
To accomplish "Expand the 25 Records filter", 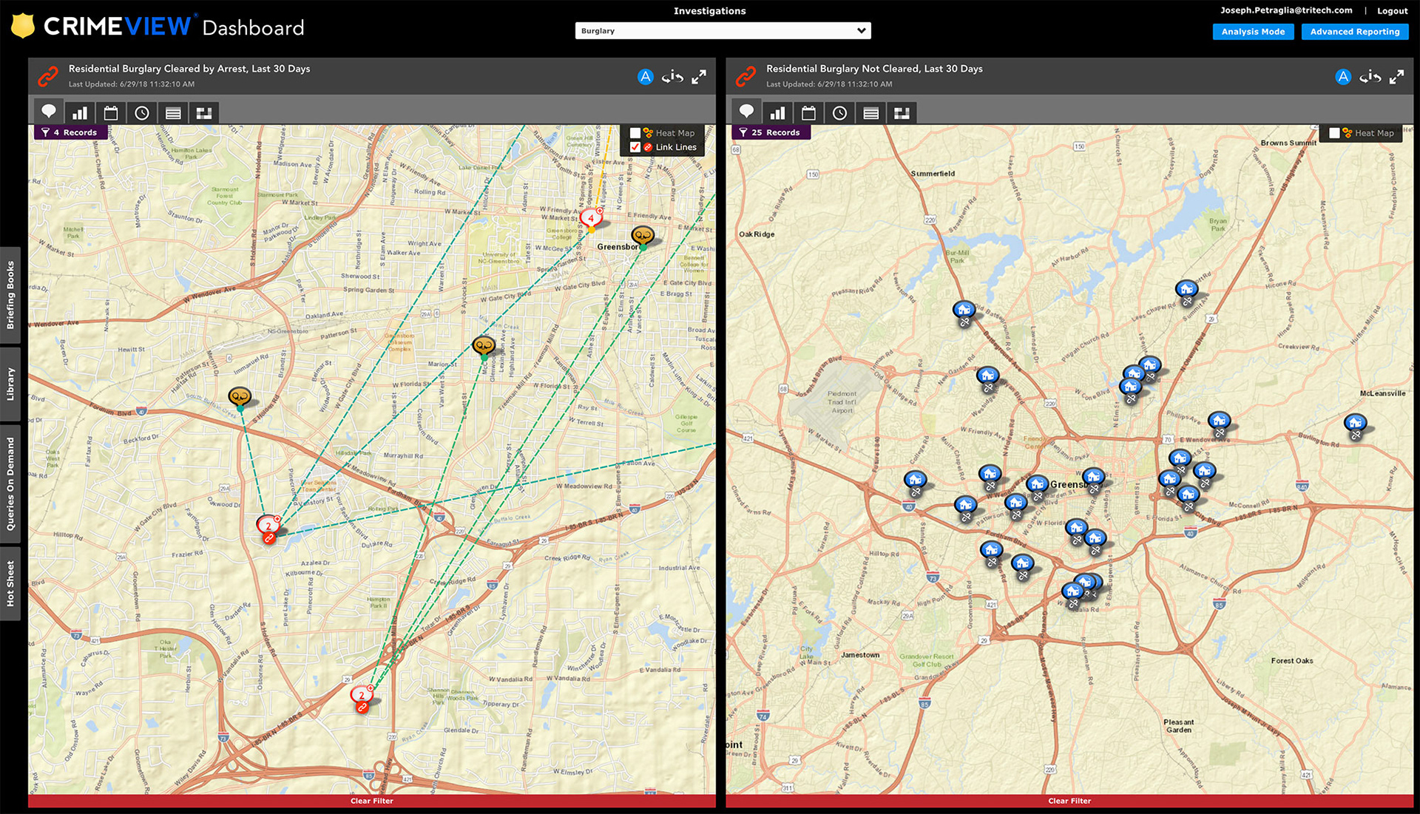I will coord(771,132).
